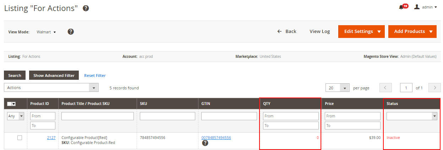Click the Back arrow link
The width and height of the screenshot is (443, 150).
(287, 32)
